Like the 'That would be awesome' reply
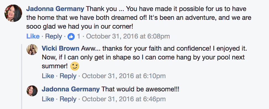The height and width of the screenshot is (109, 269). tap(48, 99)
